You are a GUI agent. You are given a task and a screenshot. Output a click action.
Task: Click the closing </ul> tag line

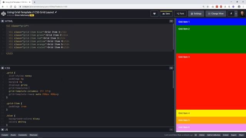[x=9, y=54]
